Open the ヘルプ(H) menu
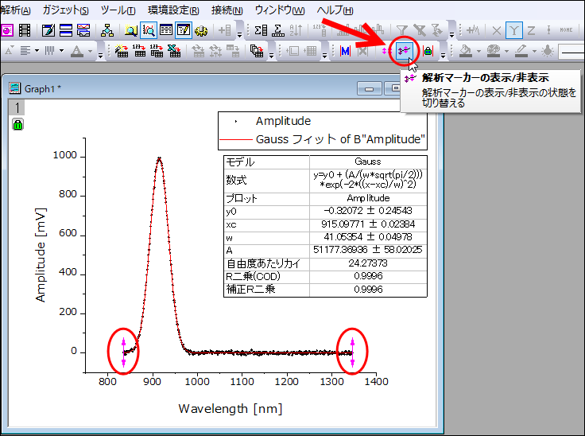585x436 pixels. coord(335,10)
